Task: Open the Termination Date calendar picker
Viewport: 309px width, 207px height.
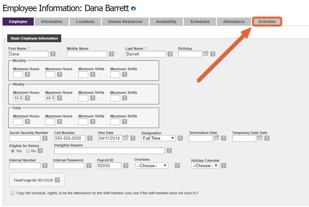Action: (x=216, y=137)
